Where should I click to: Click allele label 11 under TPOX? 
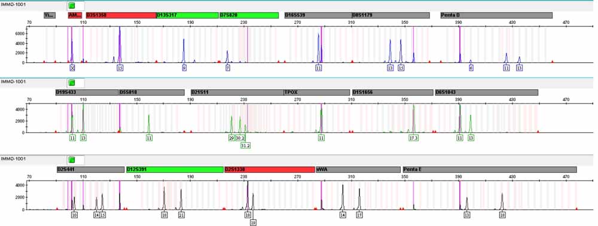(x=321, y=138)
